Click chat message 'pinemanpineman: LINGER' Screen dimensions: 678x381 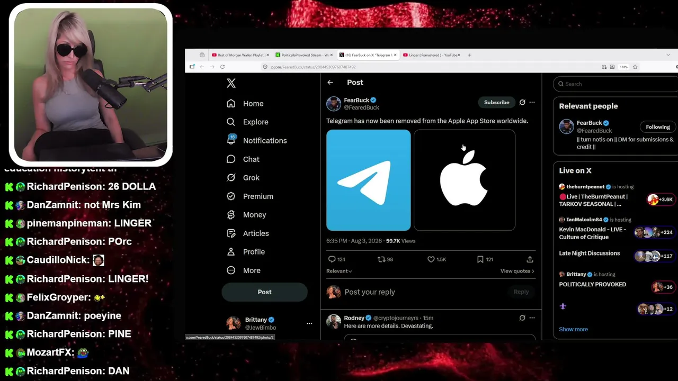(78, 223)
